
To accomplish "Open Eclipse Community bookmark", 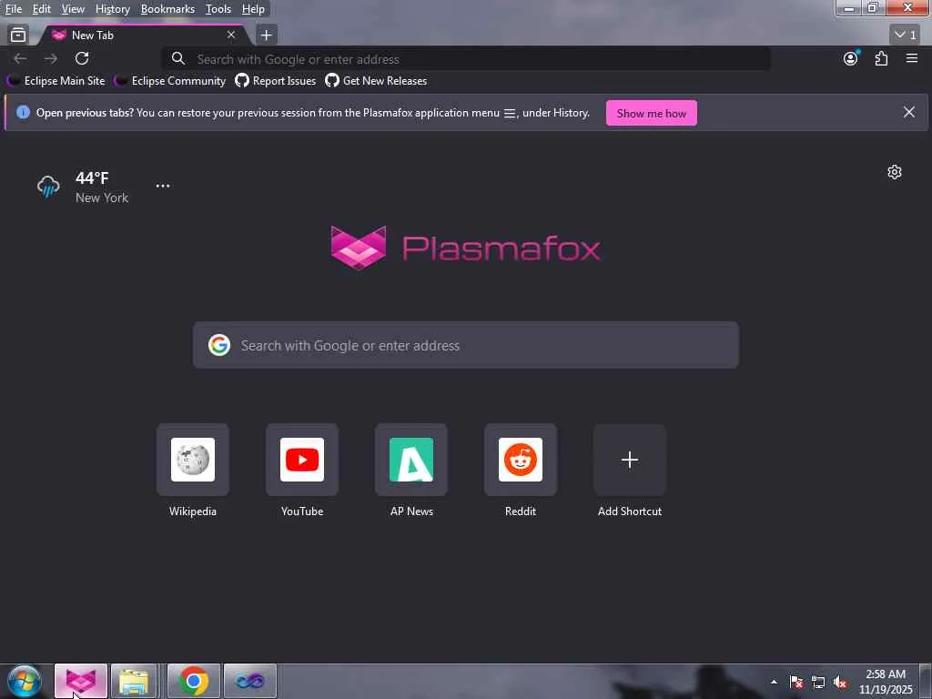I will click(x=170, y=81).
